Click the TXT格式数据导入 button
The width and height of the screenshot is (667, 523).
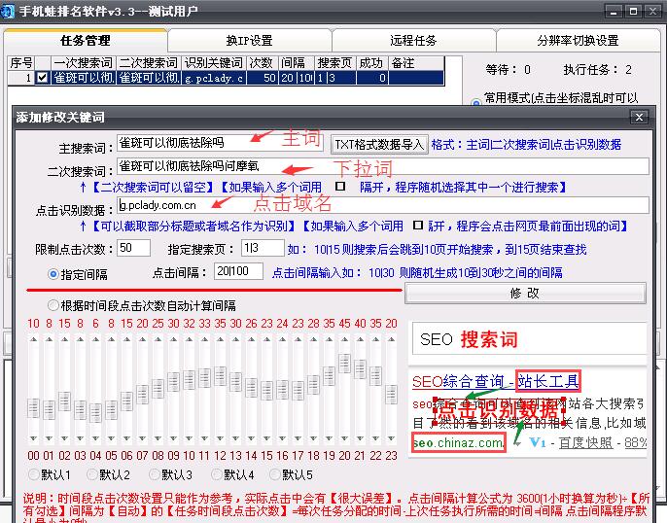pos(379,144)
